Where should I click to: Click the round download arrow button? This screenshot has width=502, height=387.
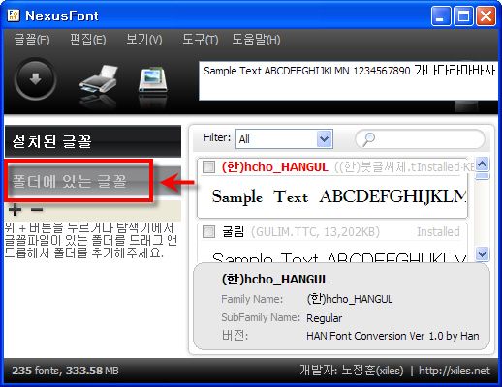[35, 79]
